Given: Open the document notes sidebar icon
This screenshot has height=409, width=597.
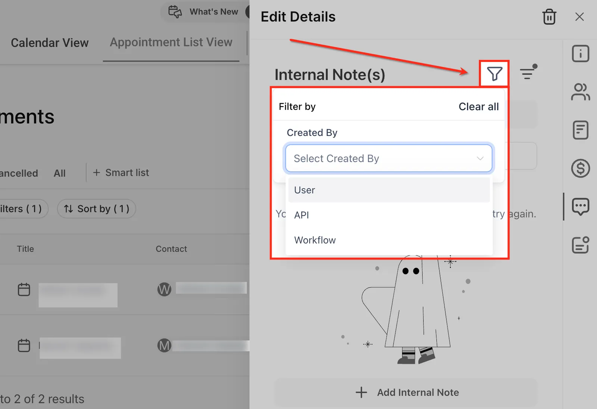Looking at the screenshot, I should [580, 130].
